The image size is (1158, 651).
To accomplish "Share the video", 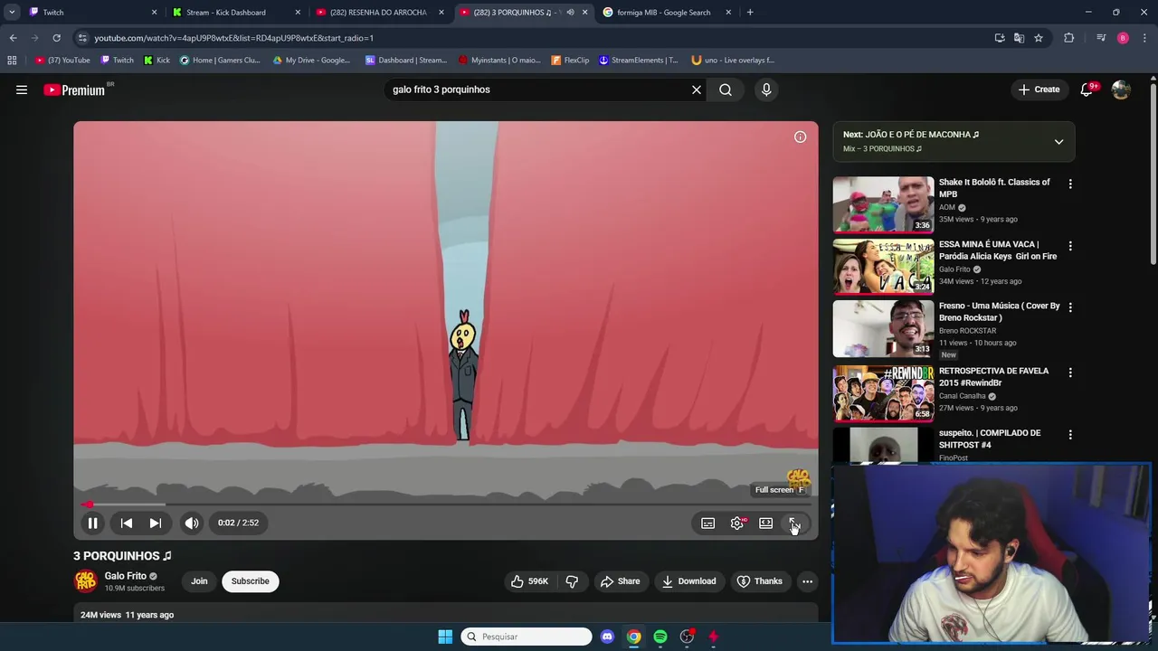I will pyautogui.click(x=620, y=581).
